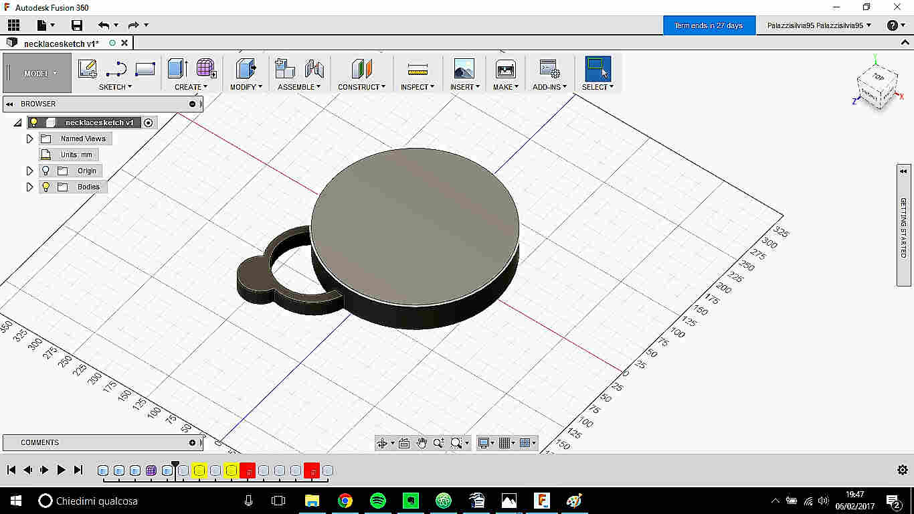Select the Rectangle sketch tool
The width and height of the screenshot is (914, 514).
(145, 69)
